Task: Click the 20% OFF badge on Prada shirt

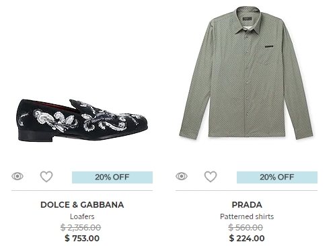Action: (277, 177)
